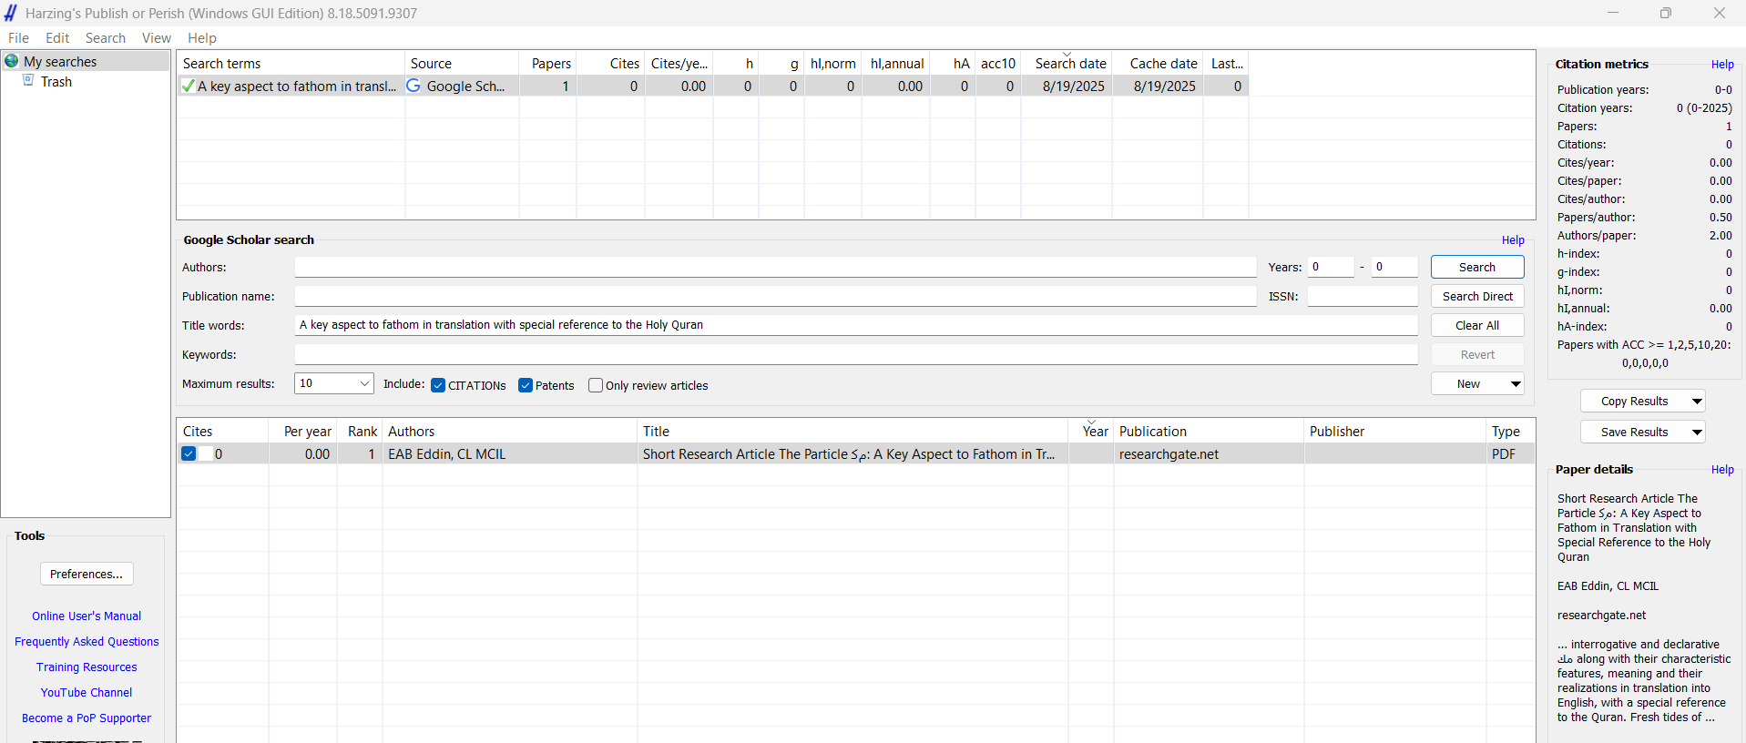Sort results by Type column header
Image resolution: width=1746 pixels, height=743 pixels.
(1510, 431)
